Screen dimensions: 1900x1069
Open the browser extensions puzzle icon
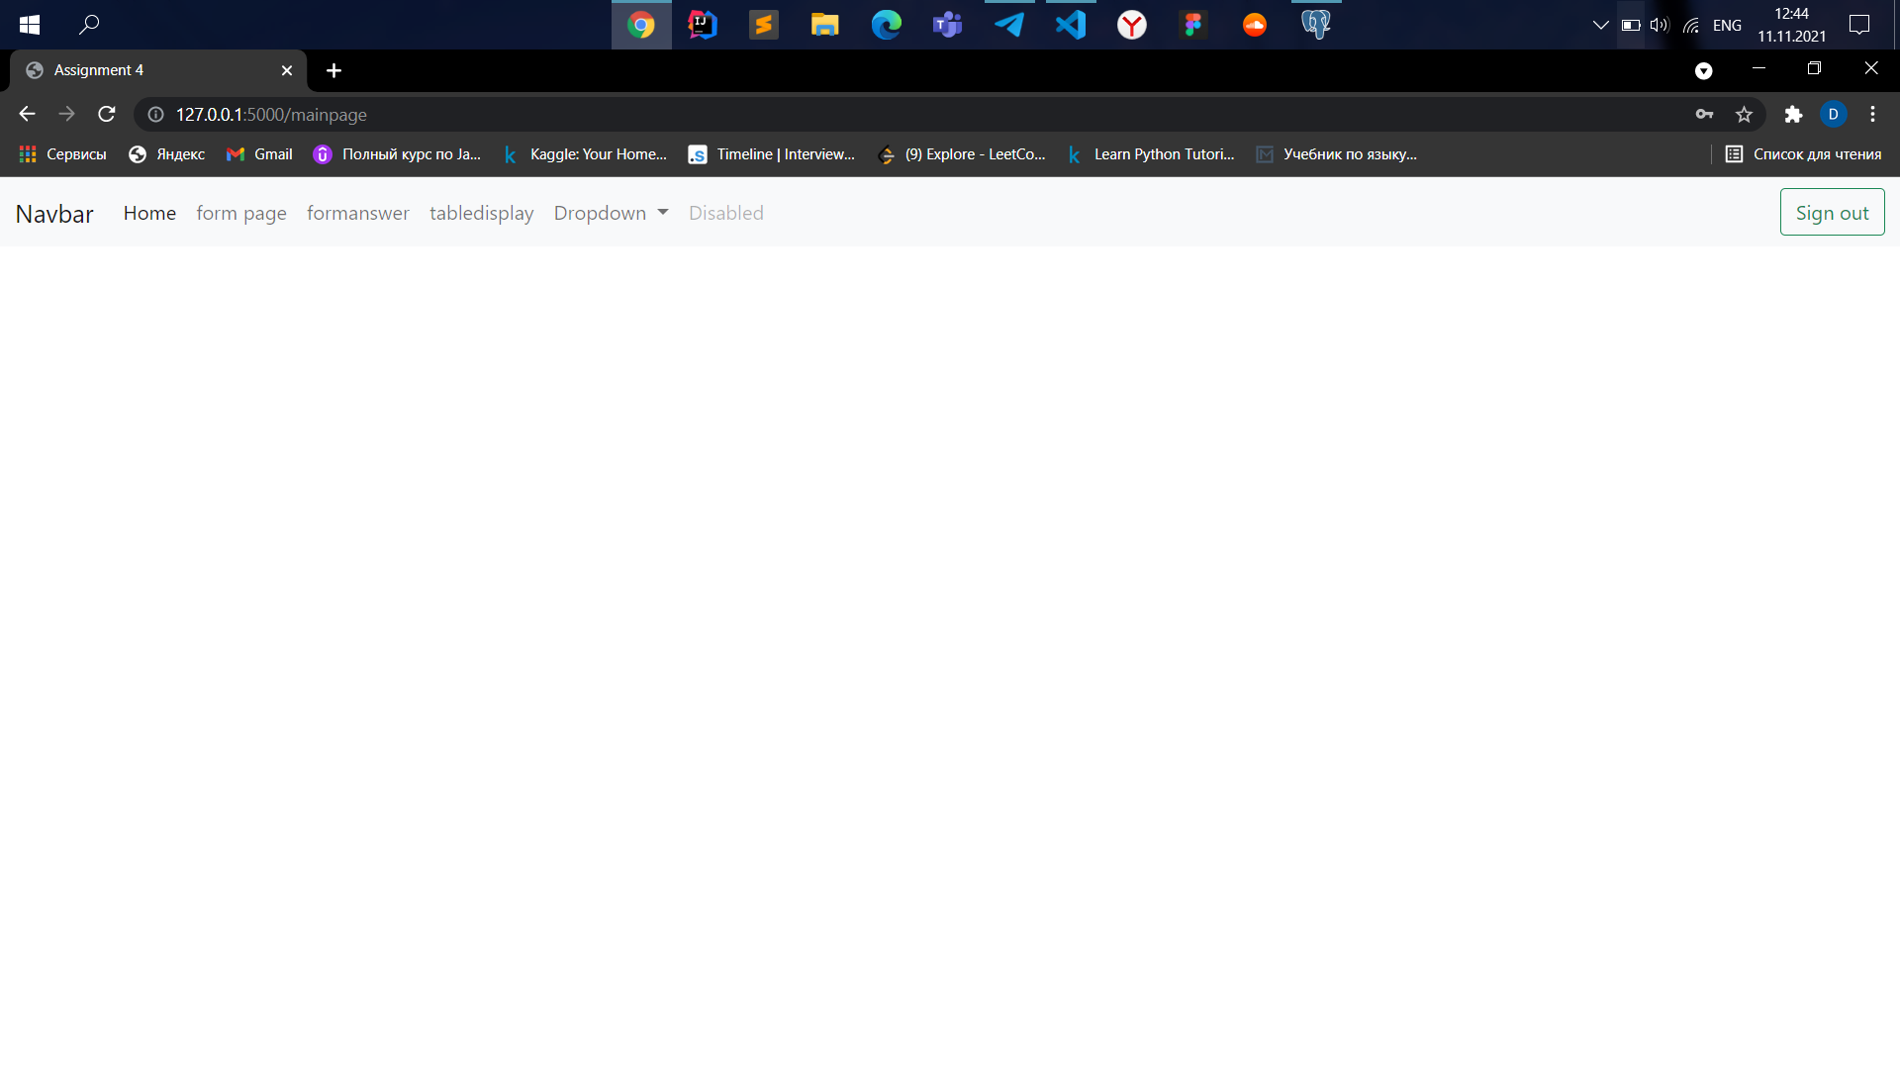tap(1793, 114)
